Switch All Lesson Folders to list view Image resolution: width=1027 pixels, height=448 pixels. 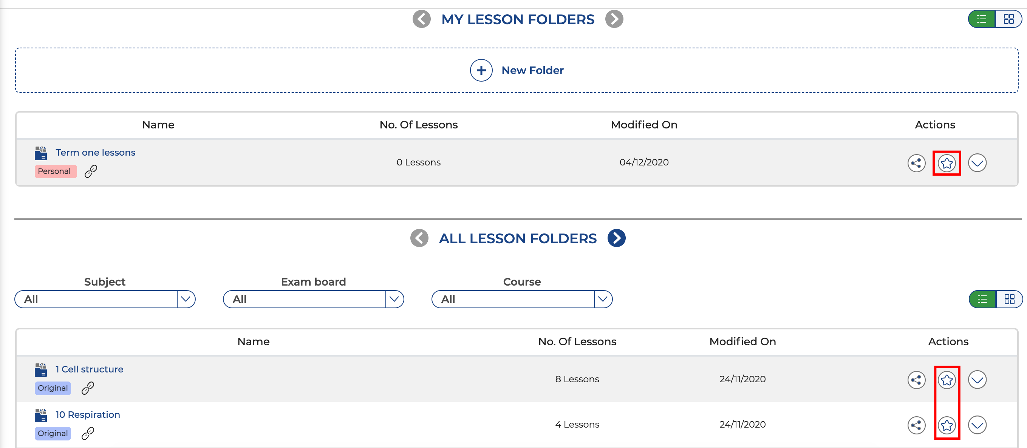point(982,299)
